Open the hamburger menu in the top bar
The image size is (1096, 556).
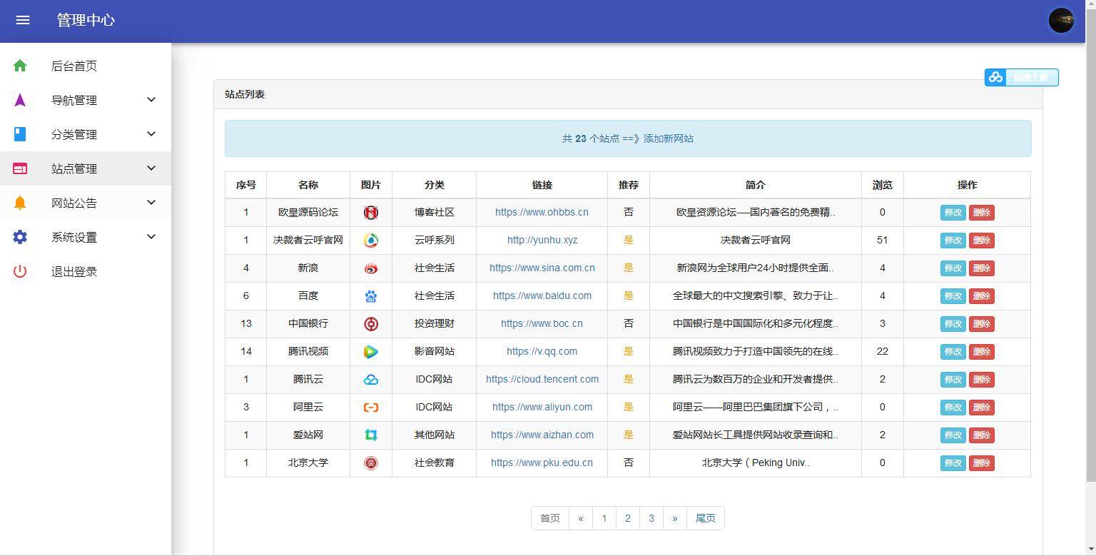click(22, 20)
